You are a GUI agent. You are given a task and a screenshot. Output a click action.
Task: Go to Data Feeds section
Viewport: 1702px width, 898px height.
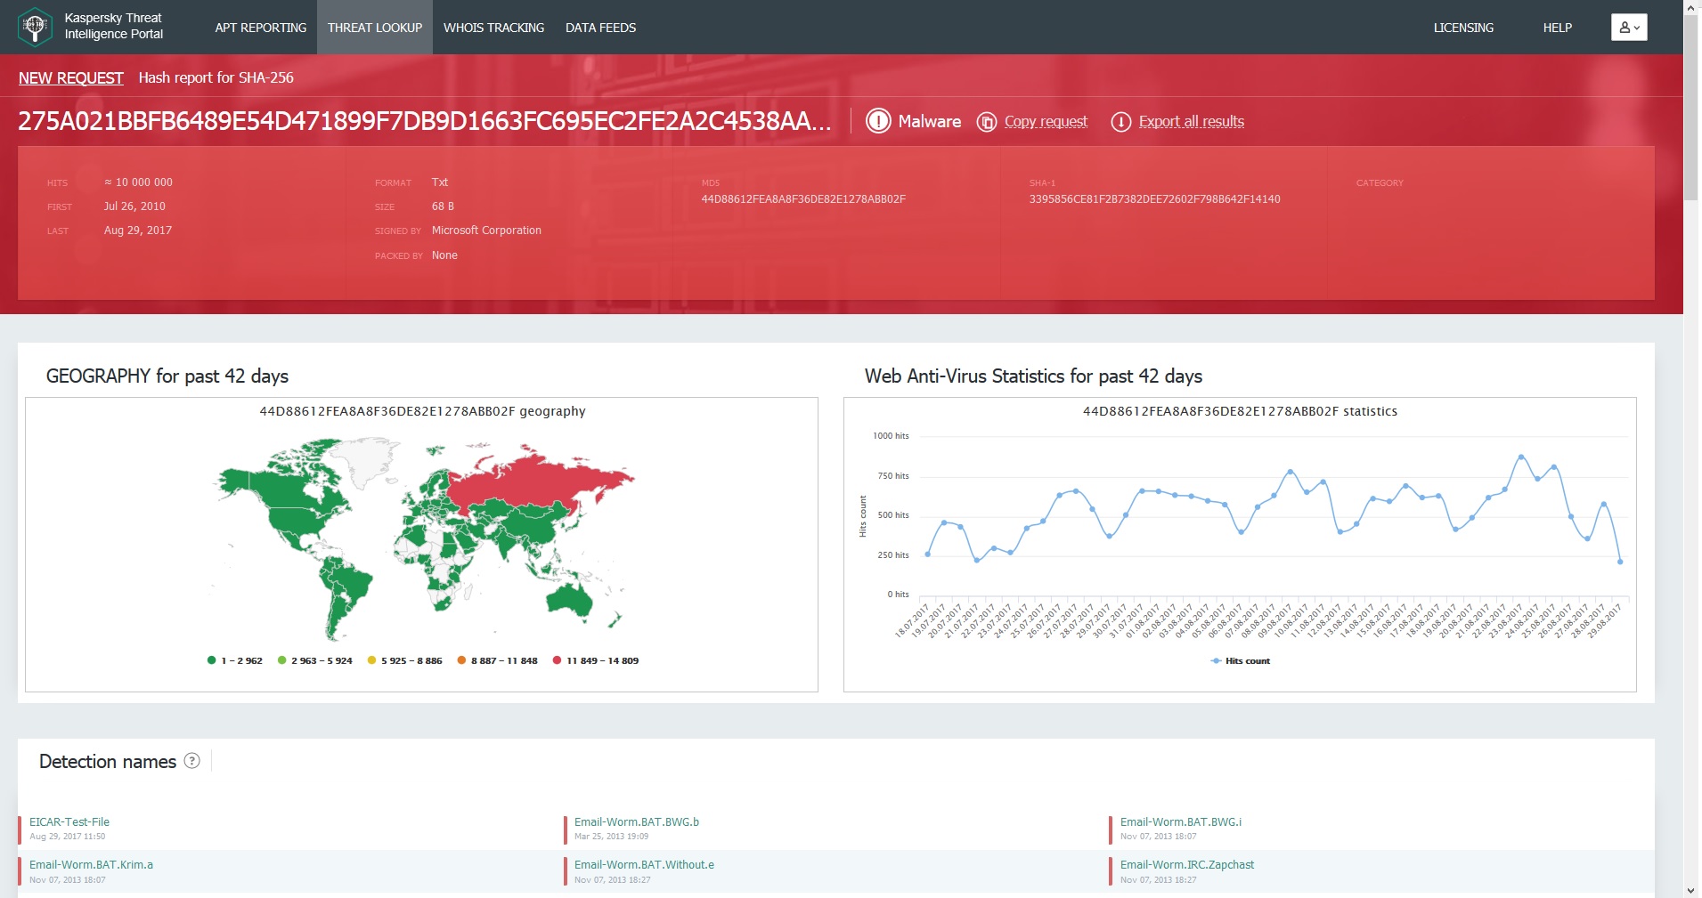pyautogui.click(x=600, y=28)
